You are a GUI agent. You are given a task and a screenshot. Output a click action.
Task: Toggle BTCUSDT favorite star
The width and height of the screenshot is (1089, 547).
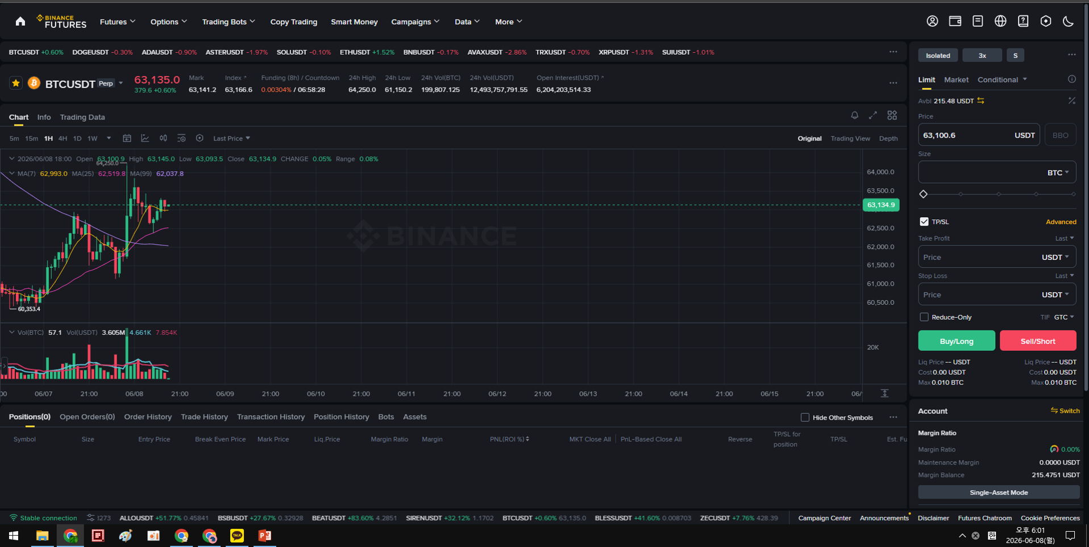coord(16,84)
